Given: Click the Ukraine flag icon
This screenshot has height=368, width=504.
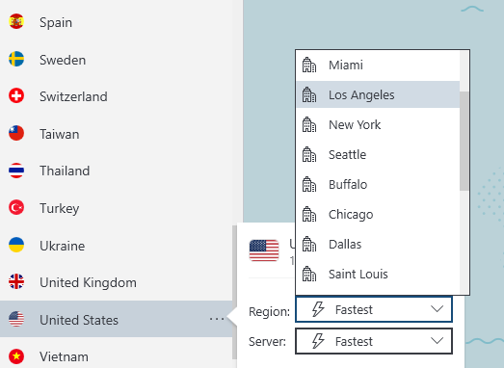Looking at the screenshot, I should click(x=16, y=245).
